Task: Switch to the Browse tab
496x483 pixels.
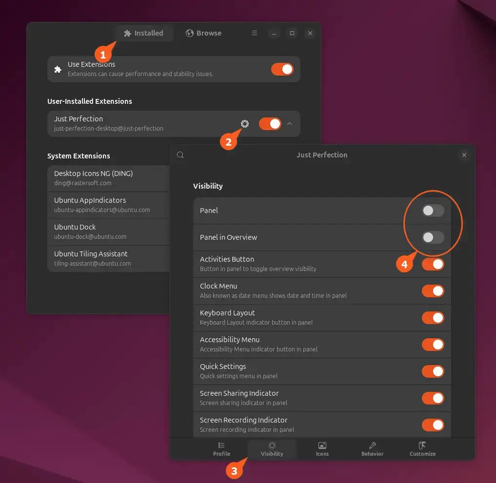Action: tap(203, 33)
